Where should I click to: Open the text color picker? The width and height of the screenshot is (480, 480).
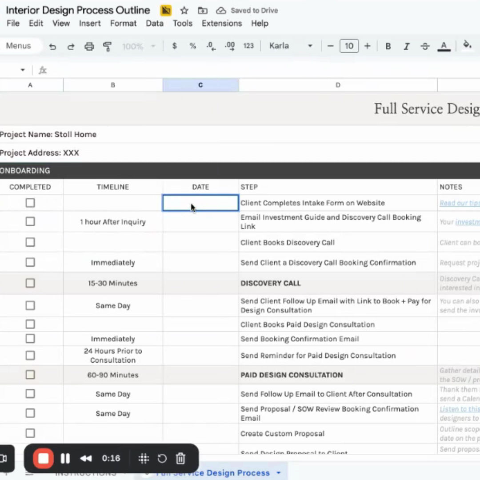[444, 46]
